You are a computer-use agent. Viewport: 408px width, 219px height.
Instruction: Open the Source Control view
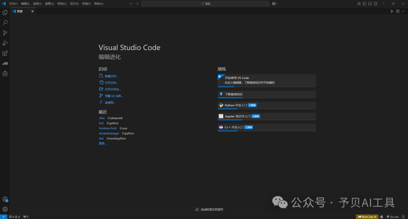(x=5, y=33)
